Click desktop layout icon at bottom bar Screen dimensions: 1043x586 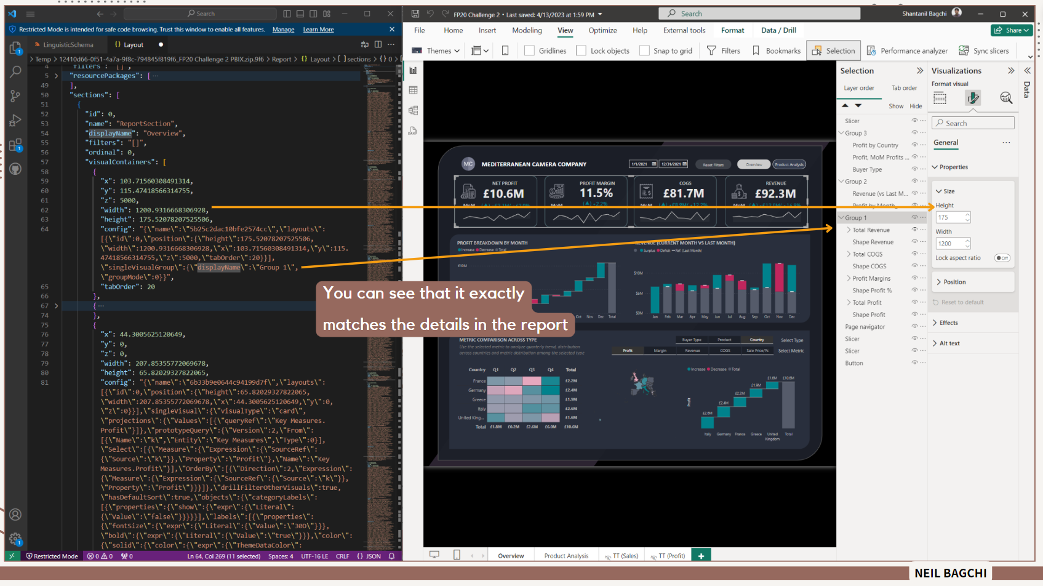[434, 555]
